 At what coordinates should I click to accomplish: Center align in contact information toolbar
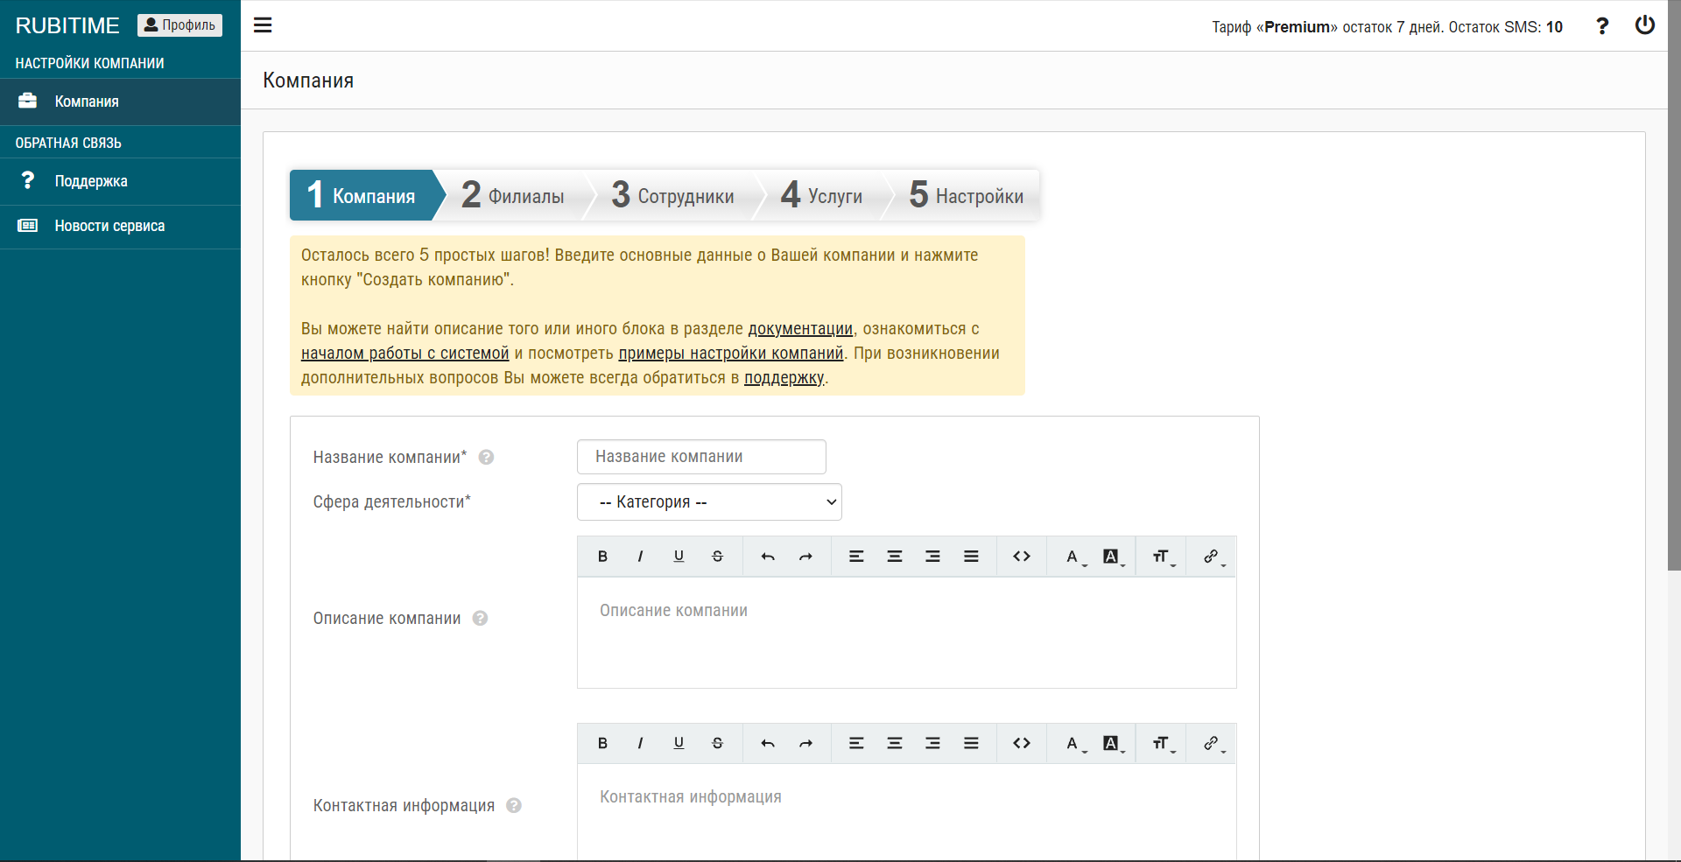coord(895,743)
